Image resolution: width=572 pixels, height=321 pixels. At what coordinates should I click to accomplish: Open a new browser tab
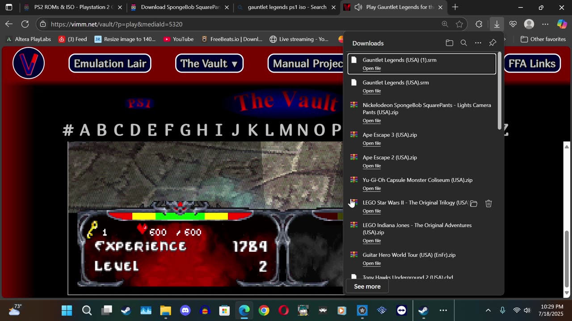point(455,7)
